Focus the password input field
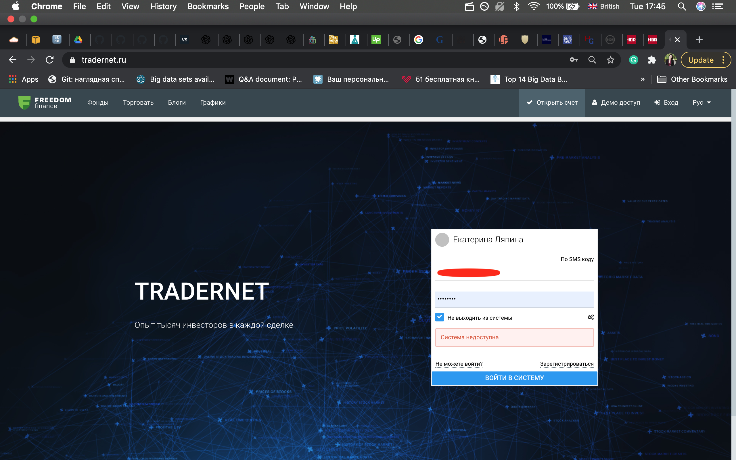 click(x=514, y=299)
